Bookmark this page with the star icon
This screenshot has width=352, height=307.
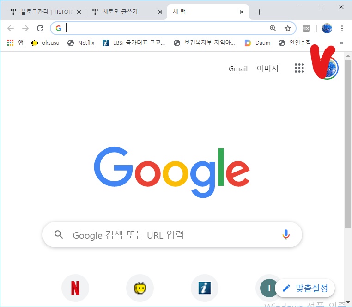coord(288,28)
